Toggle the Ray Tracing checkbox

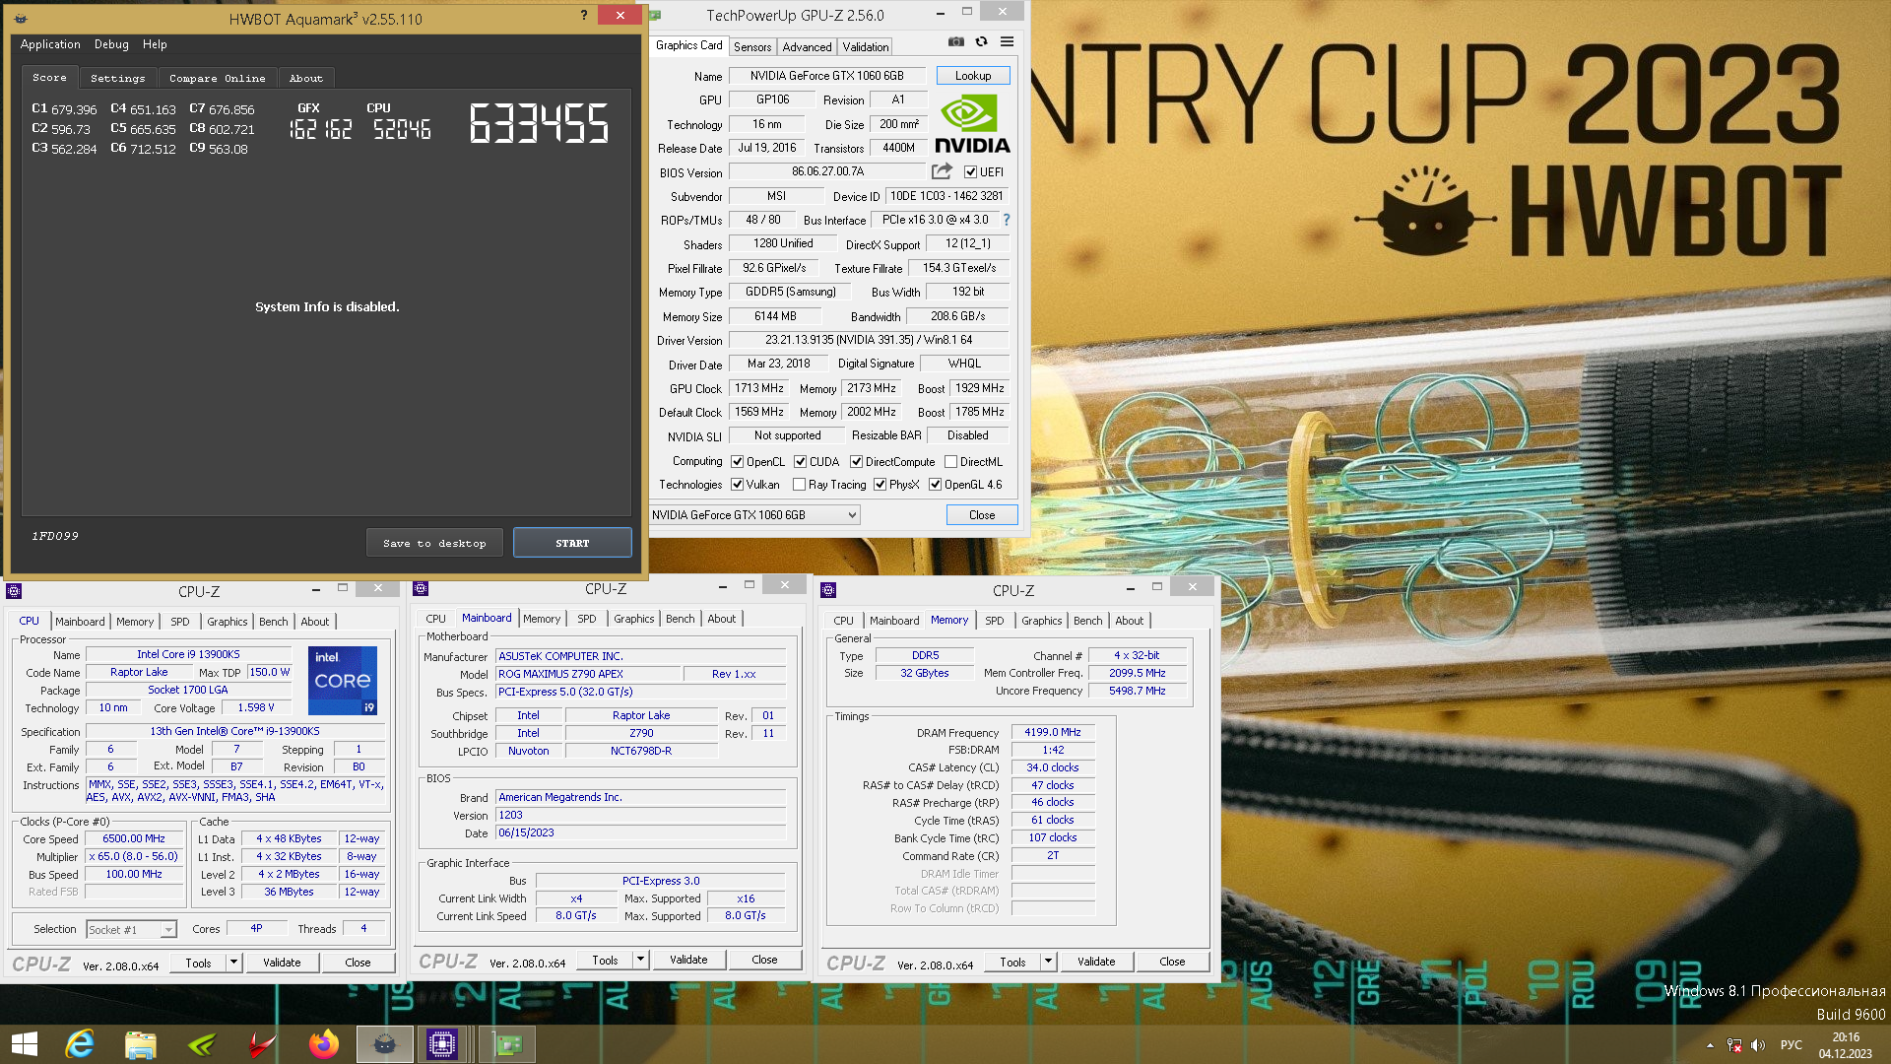click(799, 484)
